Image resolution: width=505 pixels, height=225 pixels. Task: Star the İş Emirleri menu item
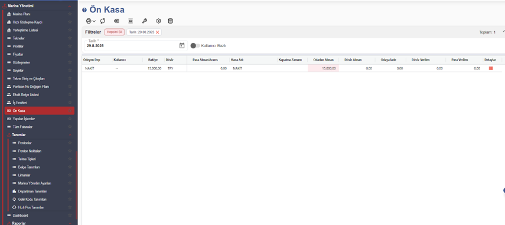click(70, 102)
